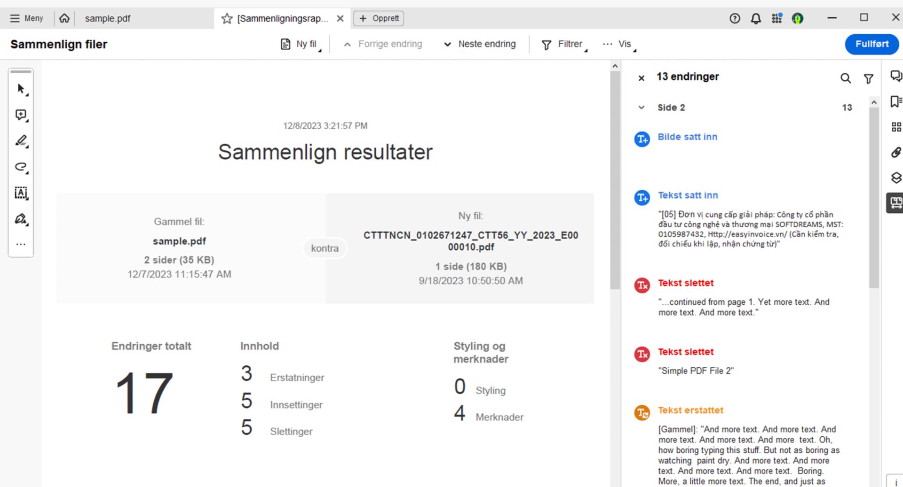
Task: Open the layers side panel
Action: pyautogui.click(x=895, y=178)
